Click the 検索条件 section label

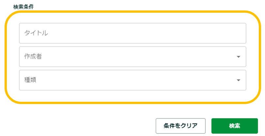coord(23,7)
